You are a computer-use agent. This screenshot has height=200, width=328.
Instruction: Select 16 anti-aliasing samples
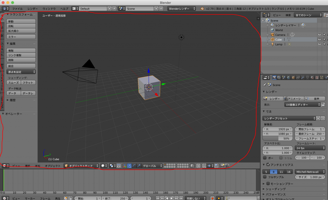[289, 172]
